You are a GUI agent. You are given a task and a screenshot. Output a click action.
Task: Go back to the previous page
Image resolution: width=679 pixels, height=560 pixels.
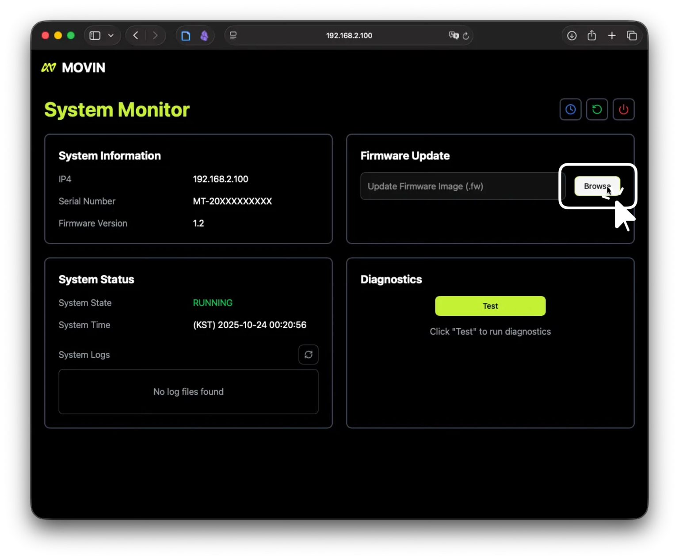point(136,36)
